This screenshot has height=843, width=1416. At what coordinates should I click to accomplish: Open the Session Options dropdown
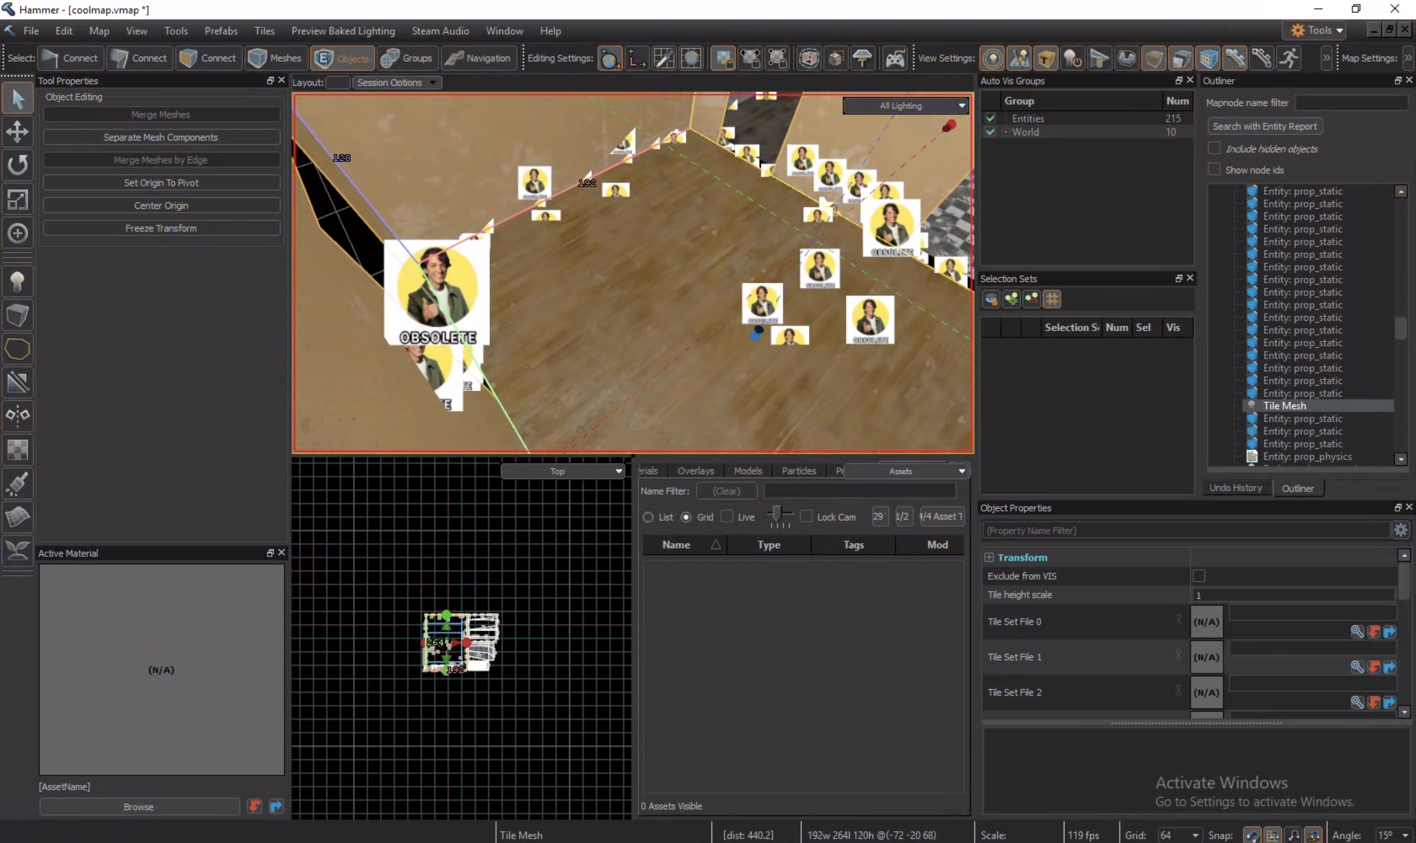click(396, 82)
